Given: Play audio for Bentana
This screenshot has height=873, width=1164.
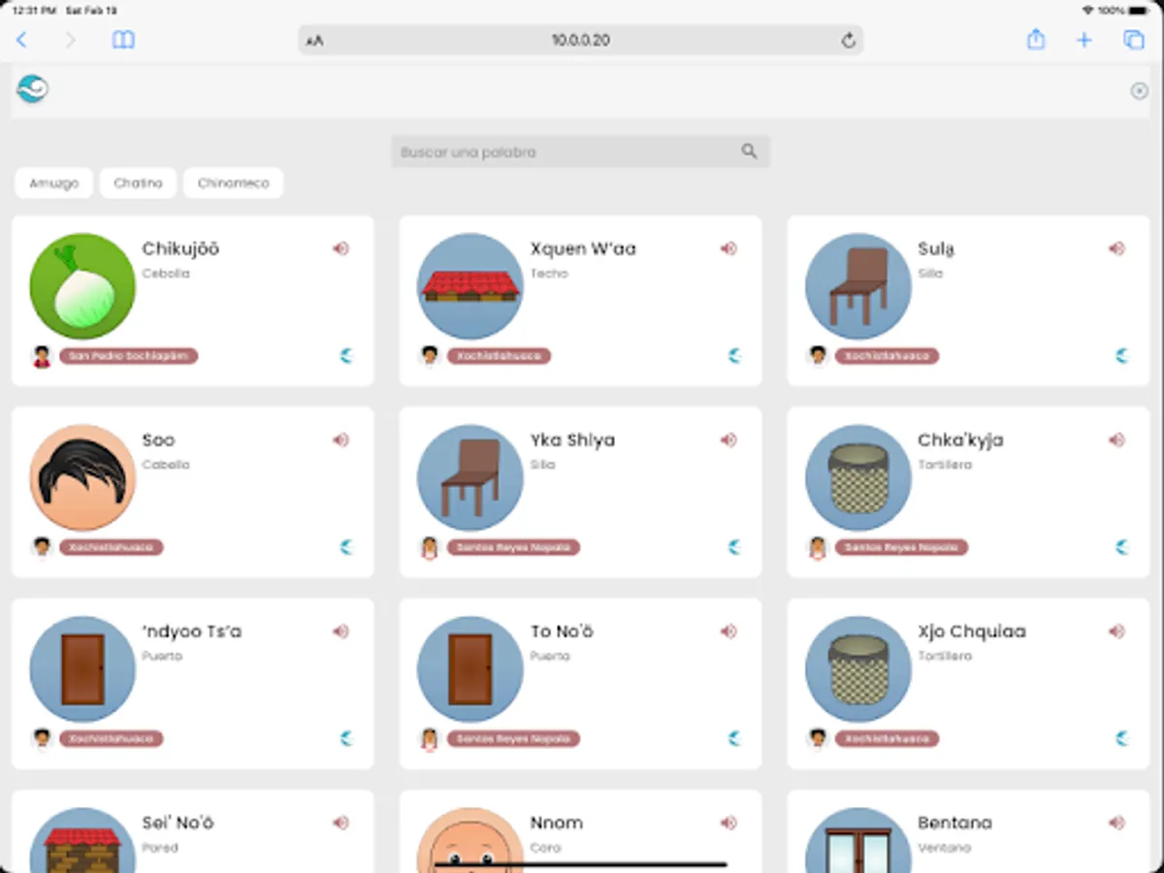Looking at the screenshot, I should point(1116,823).
